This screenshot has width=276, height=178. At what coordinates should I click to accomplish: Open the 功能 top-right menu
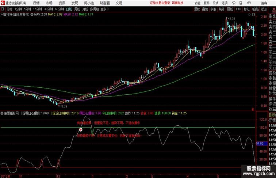click(197, 3)
